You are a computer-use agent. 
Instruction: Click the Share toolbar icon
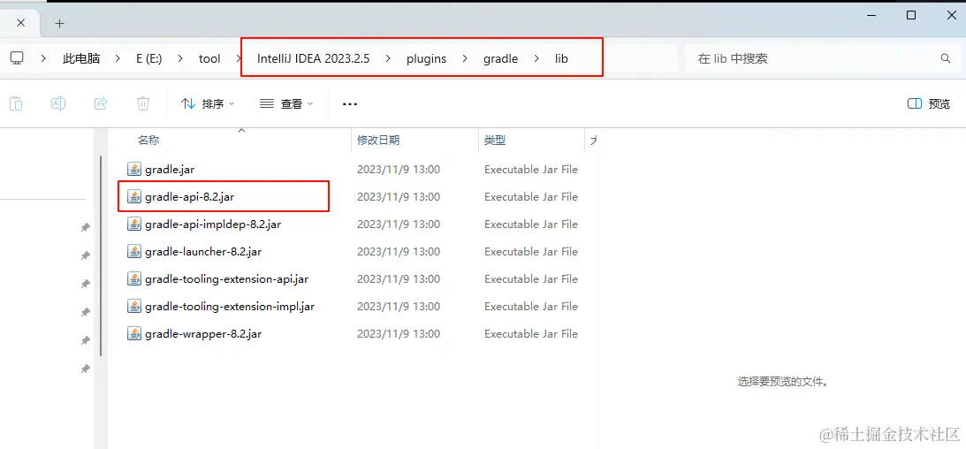click(101, 103)
